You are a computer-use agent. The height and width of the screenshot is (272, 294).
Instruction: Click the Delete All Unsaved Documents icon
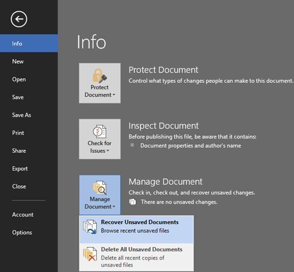[x=90, y=253]
